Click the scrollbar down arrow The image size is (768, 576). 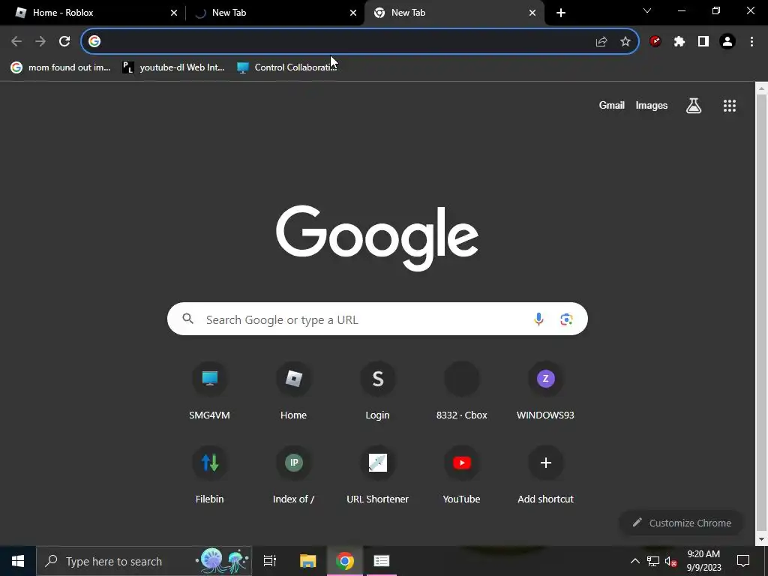pyautogui.click(x=761, y=539)
